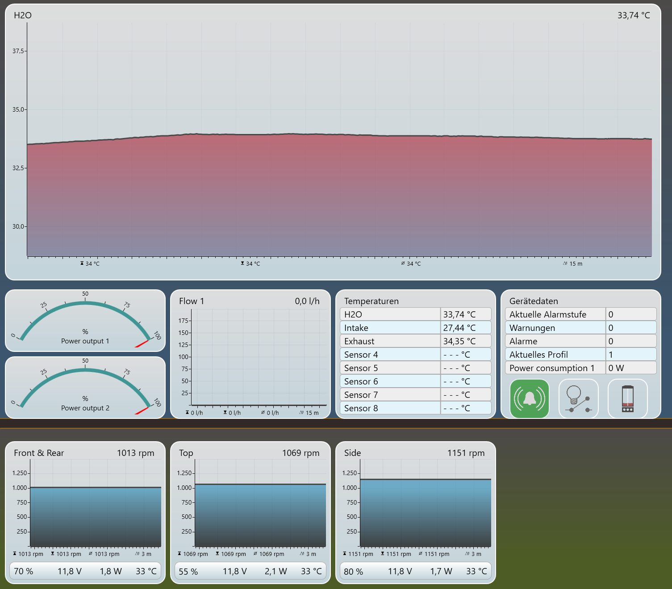Click the Side fan rpm chart
672x589 pixels.
(x=426, y=503)
